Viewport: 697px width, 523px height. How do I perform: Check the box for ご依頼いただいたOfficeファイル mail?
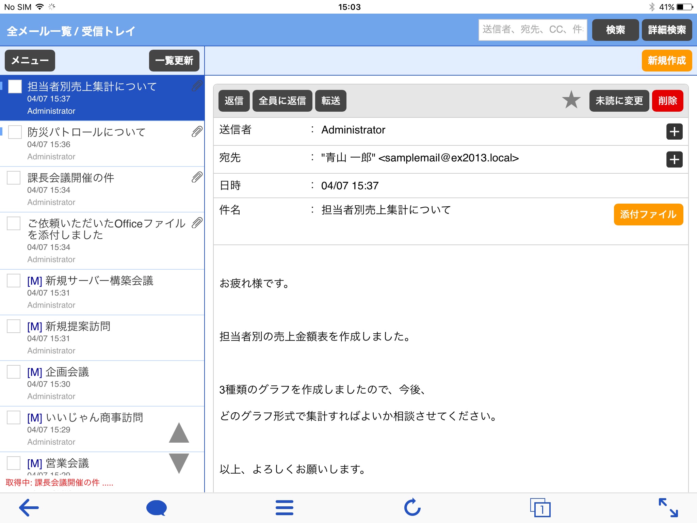[14, 223]
